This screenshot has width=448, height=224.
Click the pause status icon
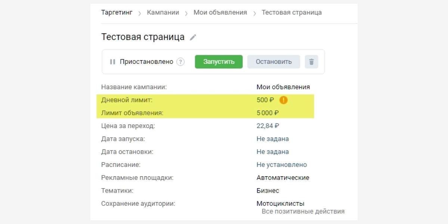pyautogui.click(x=112, y=62)
